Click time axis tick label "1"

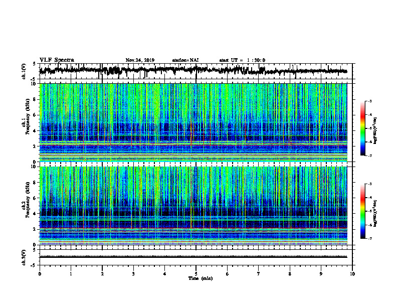pyautogui.click(x=71, y=274)
